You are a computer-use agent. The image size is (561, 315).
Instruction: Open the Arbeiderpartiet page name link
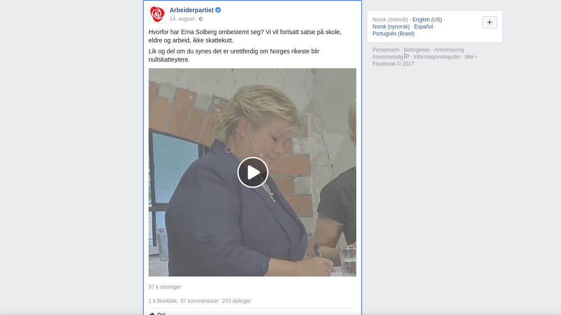192,10
